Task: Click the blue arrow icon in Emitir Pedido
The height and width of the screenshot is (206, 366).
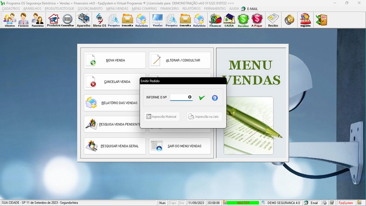Action: coord(215,98)
